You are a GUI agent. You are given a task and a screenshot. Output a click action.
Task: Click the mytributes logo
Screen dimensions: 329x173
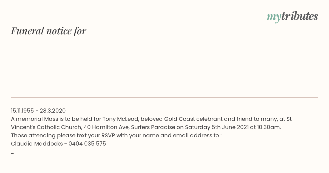tap(292, 16)
